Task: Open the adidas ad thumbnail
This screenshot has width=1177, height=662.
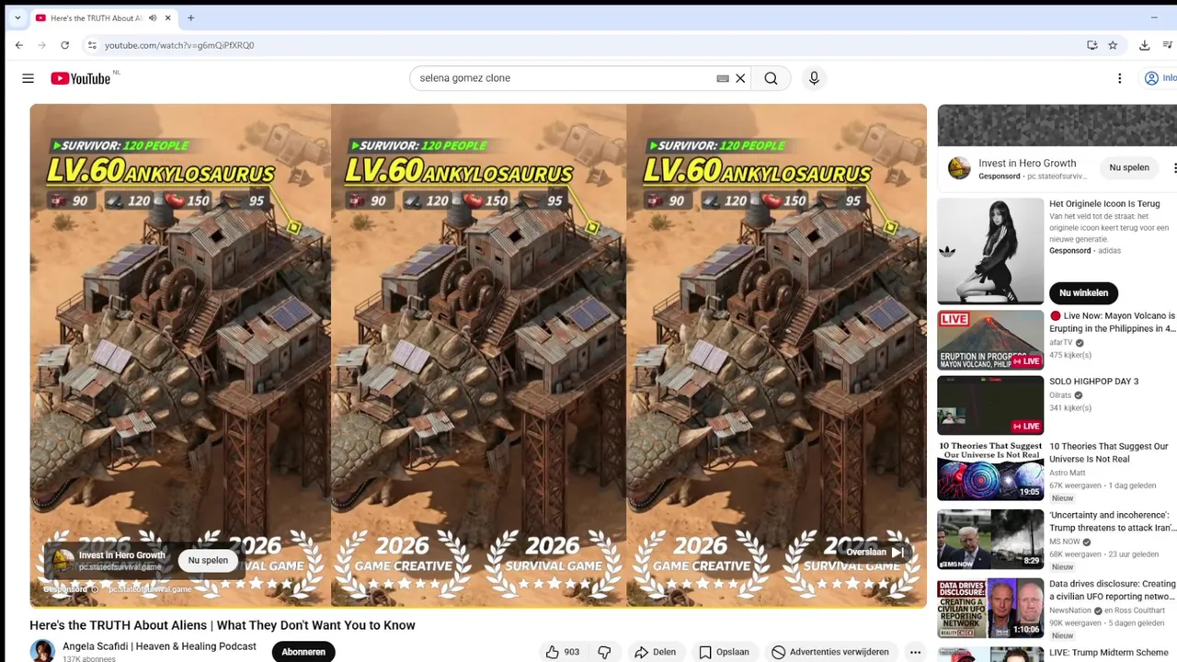Action: pyautogui.click(x=990, y=251)
